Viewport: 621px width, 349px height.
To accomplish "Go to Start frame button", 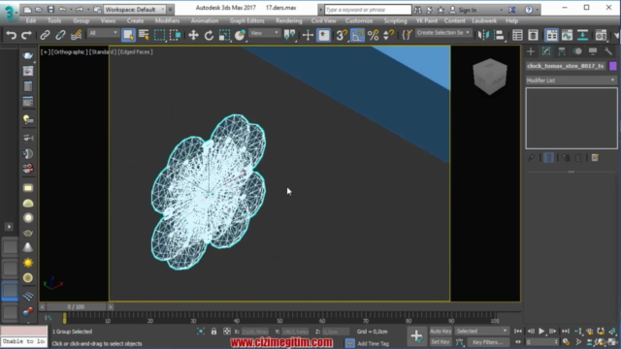I will (517, 332).
